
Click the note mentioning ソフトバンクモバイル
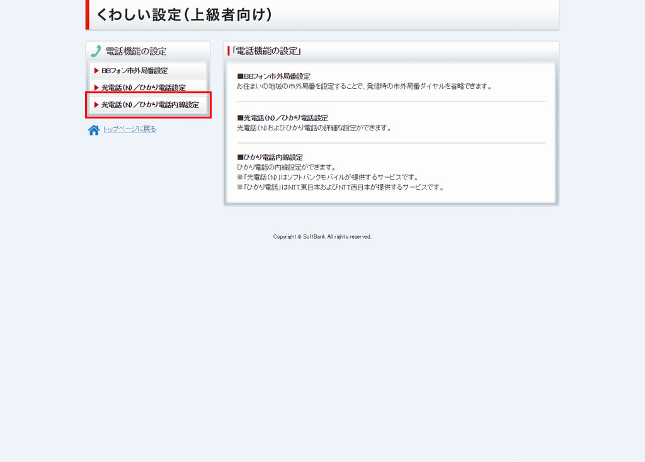(328, 177)
